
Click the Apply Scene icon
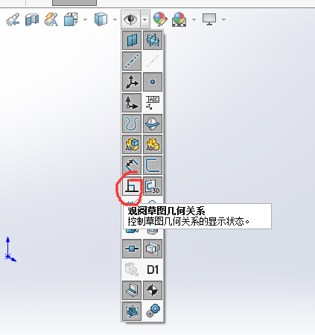[179, 19]
